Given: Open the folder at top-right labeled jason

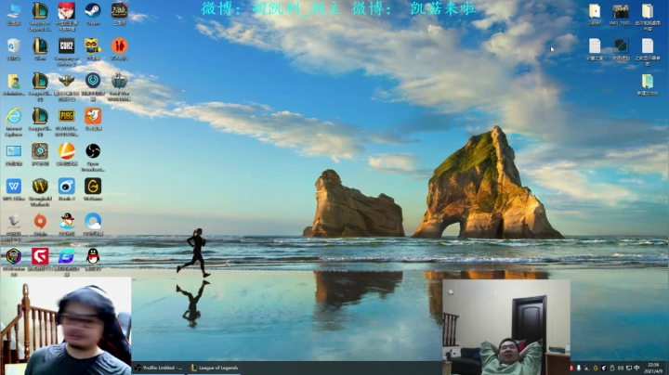Looking at the screenshot, I should [x=595, y=11].
